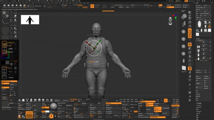Viewport: 214px width, 120px height.
Task: Insert the cylinder primitive from the shelf
Action: click(184, 17)
